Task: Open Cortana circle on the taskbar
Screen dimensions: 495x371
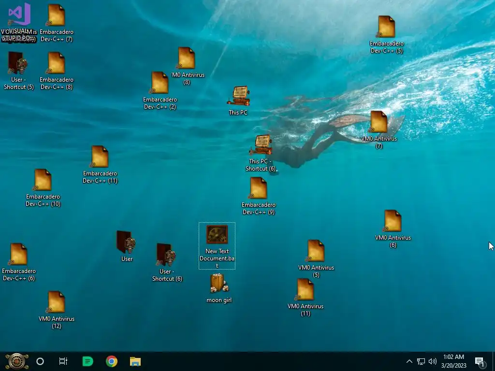Action: tap(40, 361)
